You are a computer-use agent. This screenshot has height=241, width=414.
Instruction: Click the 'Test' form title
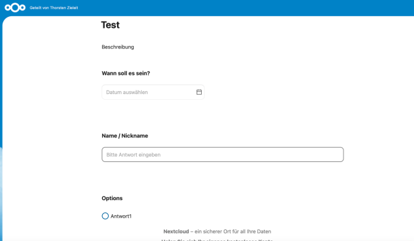tap(111, 25)
